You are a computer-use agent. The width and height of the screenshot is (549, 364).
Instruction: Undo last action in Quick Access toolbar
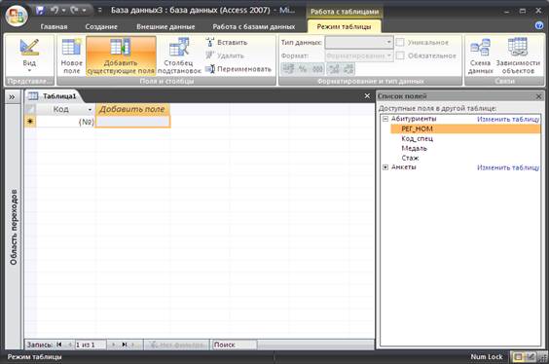click(x=55, y=11)
